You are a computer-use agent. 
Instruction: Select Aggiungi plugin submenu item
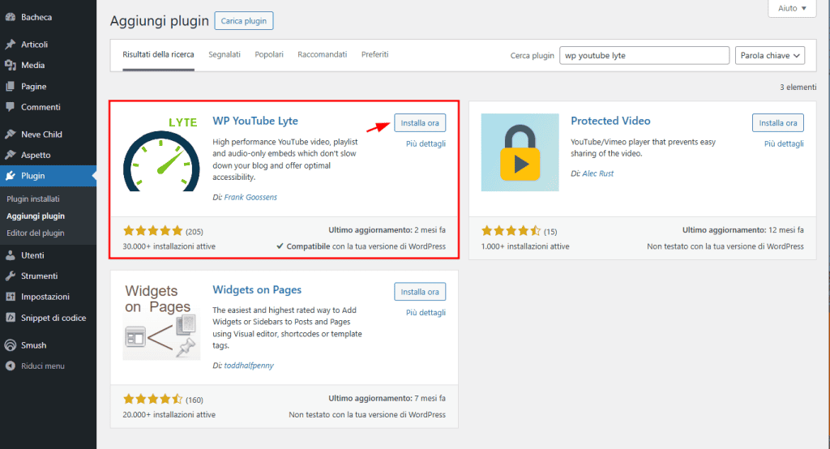pos(36,216)
